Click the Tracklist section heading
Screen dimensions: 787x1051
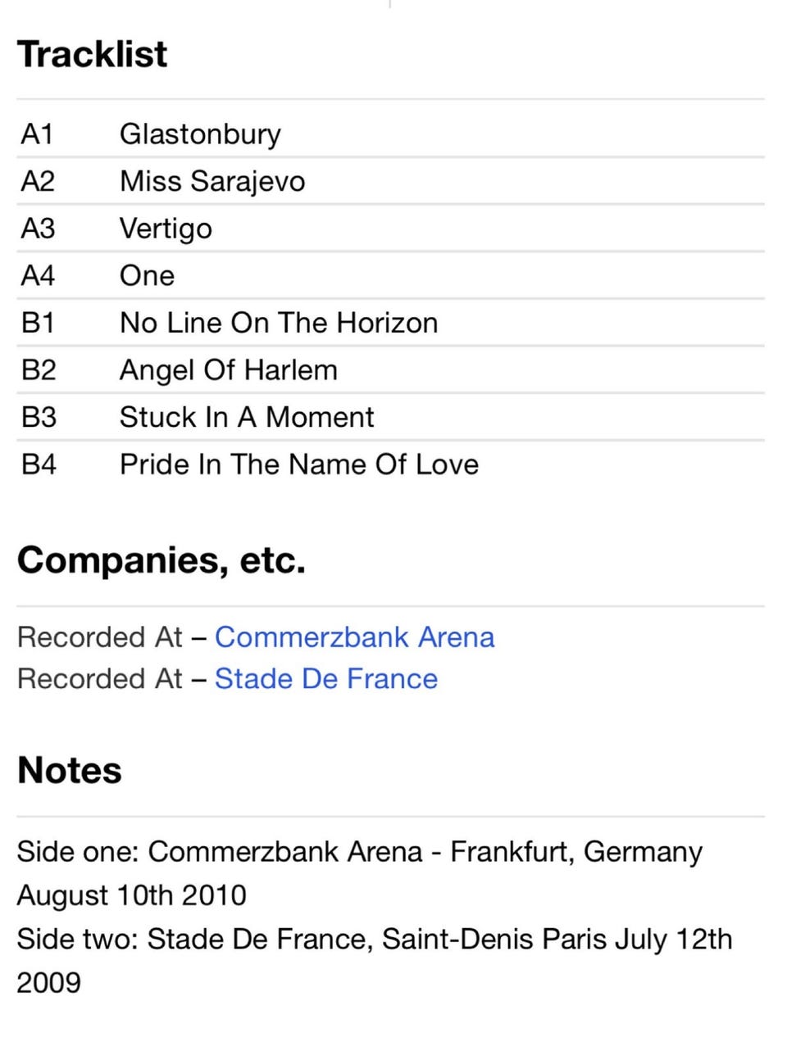point(93,54)
